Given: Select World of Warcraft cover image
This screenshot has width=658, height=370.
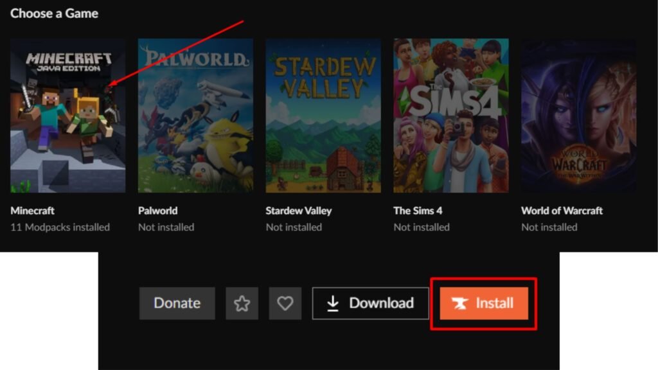Looking at the screenshot, I should tap(579, 116).
